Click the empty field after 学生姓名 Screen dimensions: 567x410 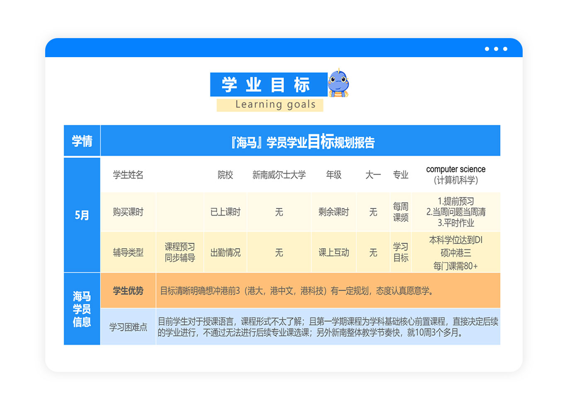[179, 175]
